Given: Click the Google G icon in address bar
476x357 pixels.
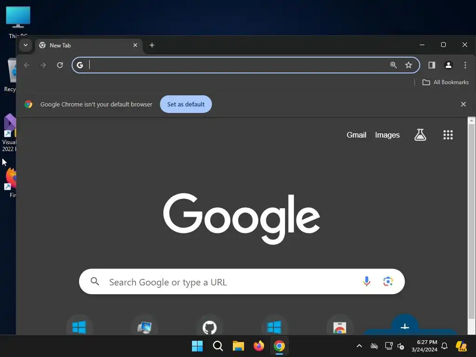Looking at the screenshot, I should click(x=80, y=65).
